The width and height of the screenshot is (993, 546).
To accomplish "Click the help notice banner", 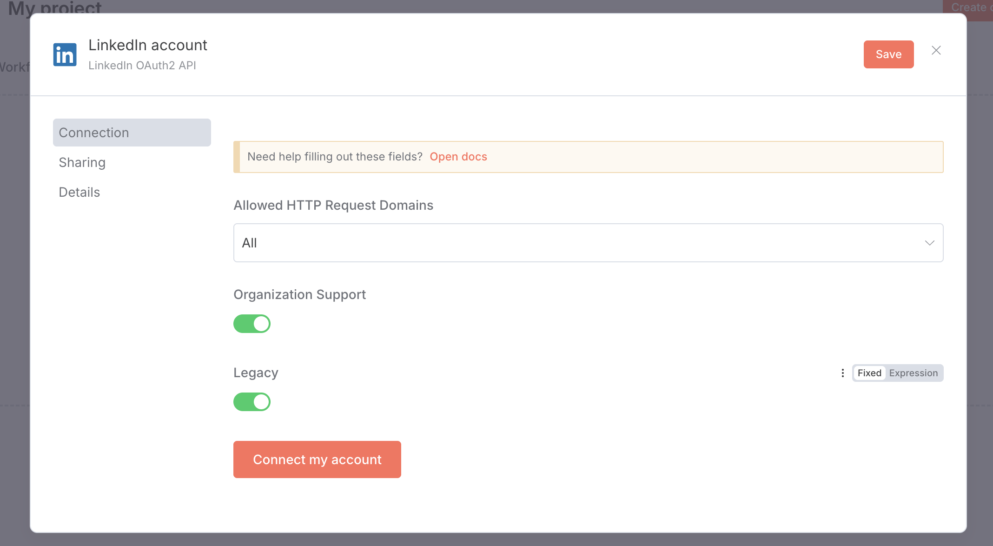I will coord(651,157).
